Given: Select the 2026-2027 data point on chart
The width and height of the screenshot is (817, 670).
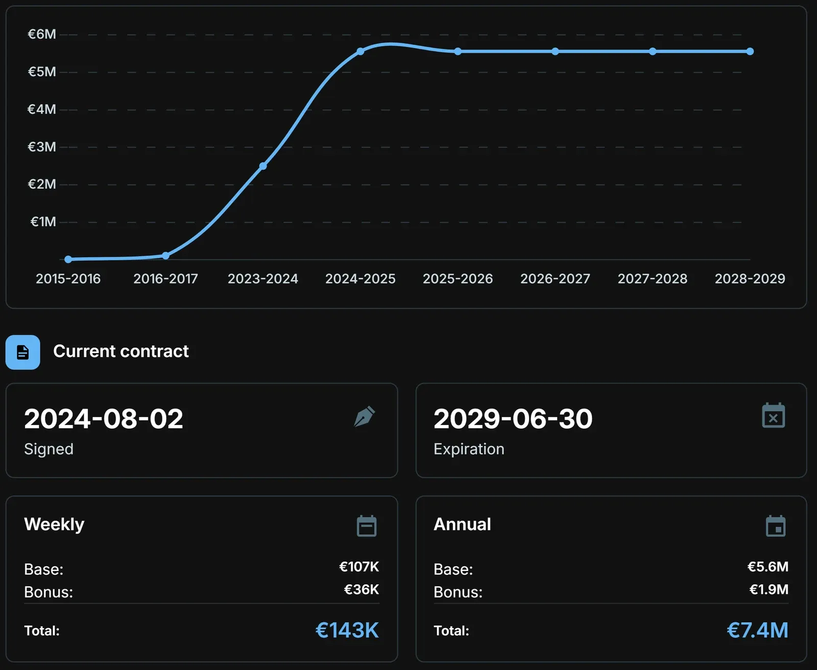Looking at the screenshot, I should 555,52.
